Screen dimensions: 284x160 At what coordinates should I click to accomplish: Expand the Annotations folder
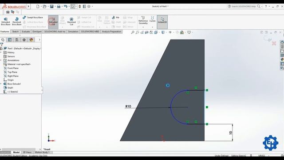1,60
